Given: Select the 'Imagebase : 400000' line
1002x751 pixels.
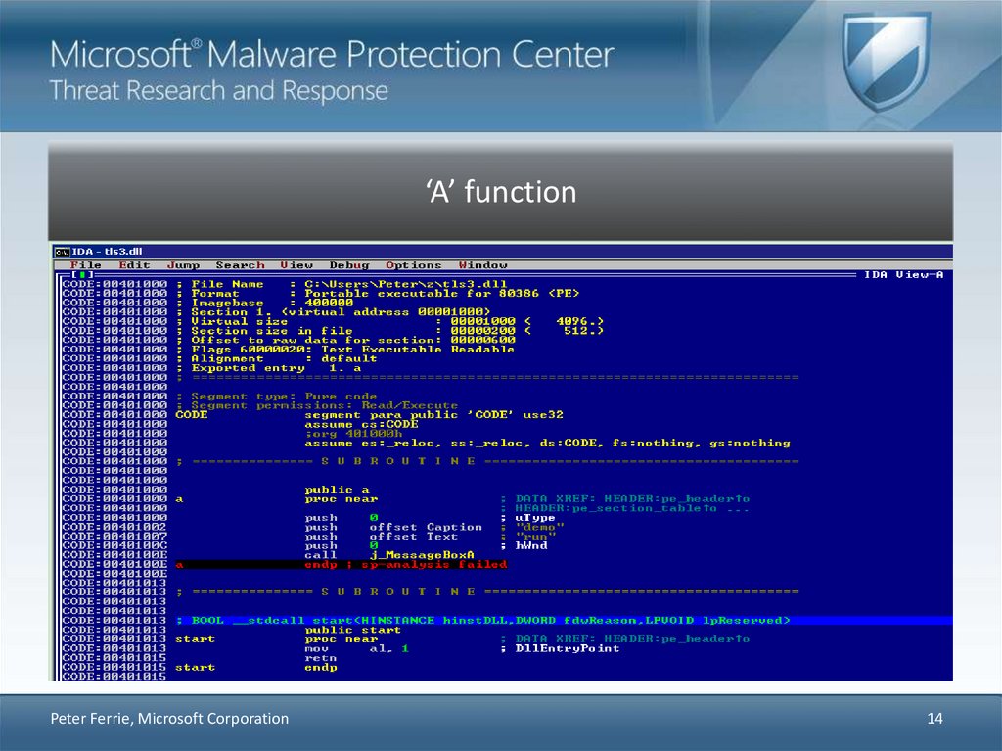Looking at the screenshot, I should pos(264,303).
